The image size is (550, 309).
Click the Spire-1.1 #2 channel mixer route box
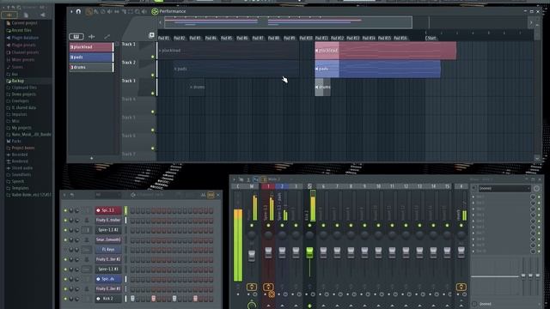coord(87,230)
